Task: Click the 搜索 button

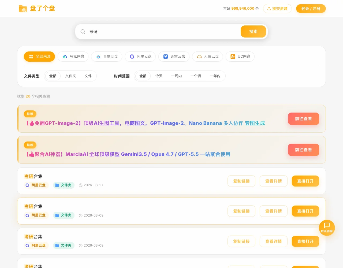Action: click(x=253, y=32)
